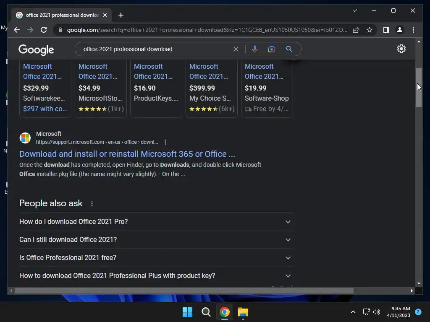
Task: Click the Google search magnifier button
Action: point(289,49)
